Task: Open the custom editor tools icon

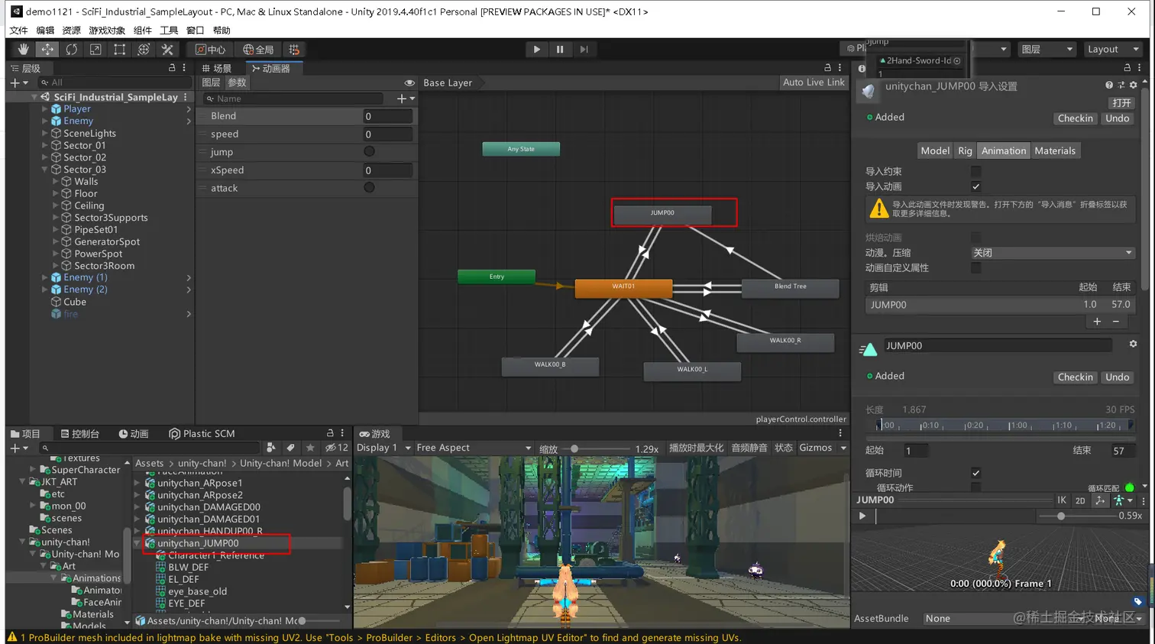Action: pos(167,49)
